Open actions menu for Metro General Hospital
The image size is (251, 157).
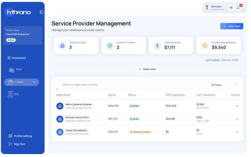point(237,106)
